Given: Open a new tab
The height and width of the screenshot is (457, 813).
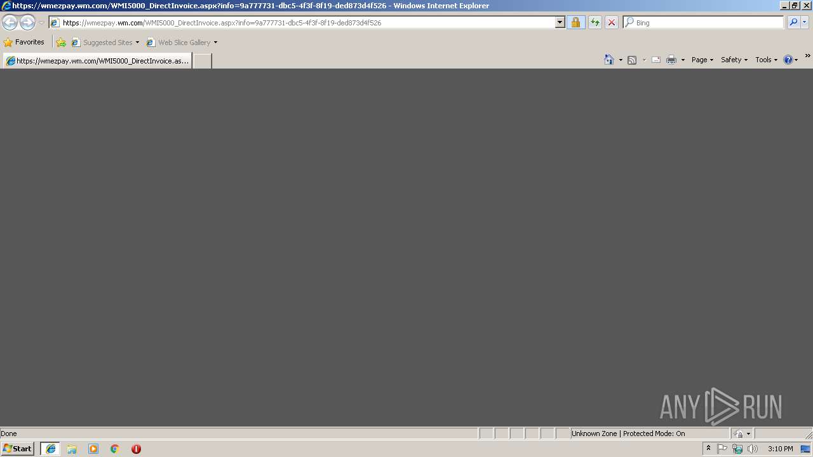Looking at the screenshot, I should [x=202, y=61].
